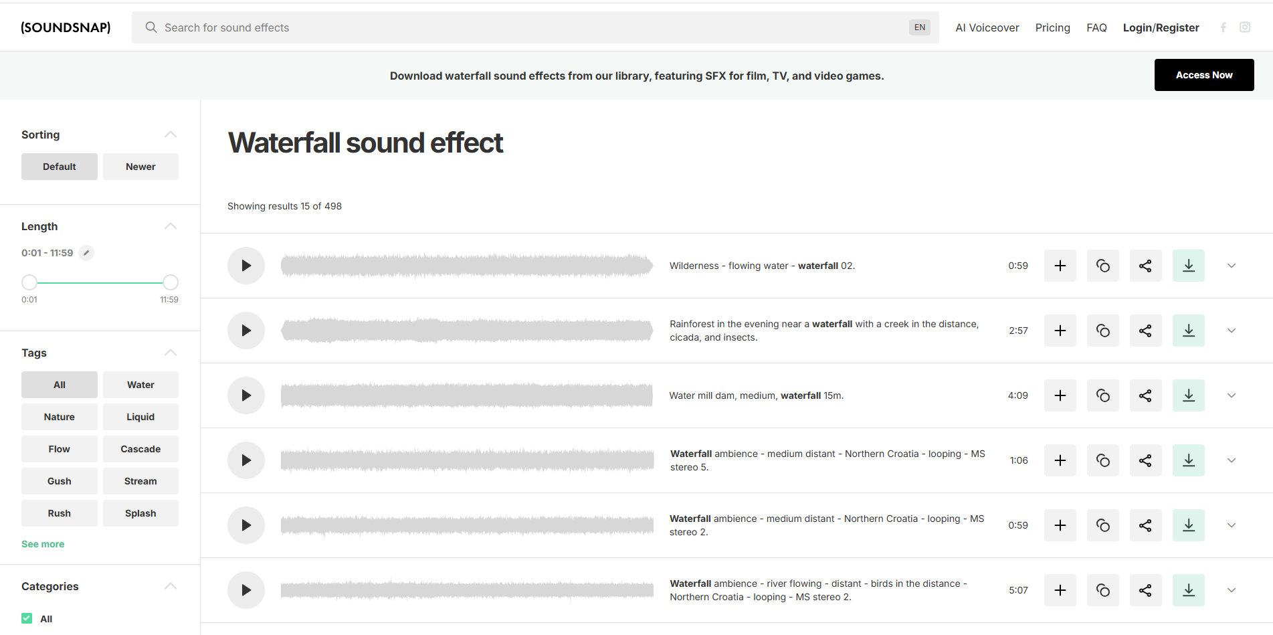Open Soundsnap's Instagram page
Viewport: 1273px width, 635px height.
(x=1245, y=27)
